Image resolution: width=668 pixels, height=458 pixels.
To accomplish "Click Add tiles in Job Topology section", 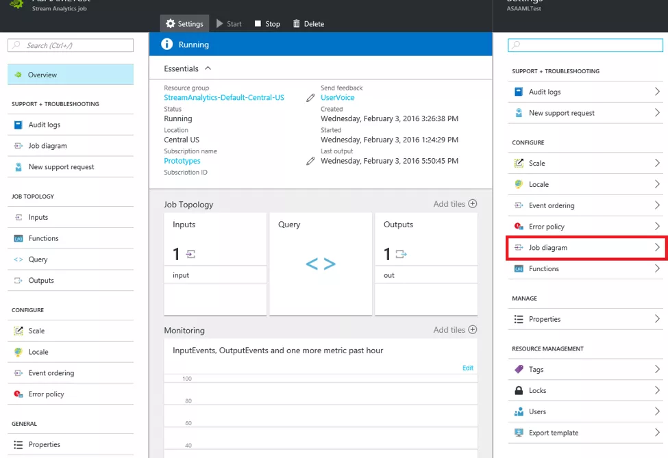I will (455, 204).
